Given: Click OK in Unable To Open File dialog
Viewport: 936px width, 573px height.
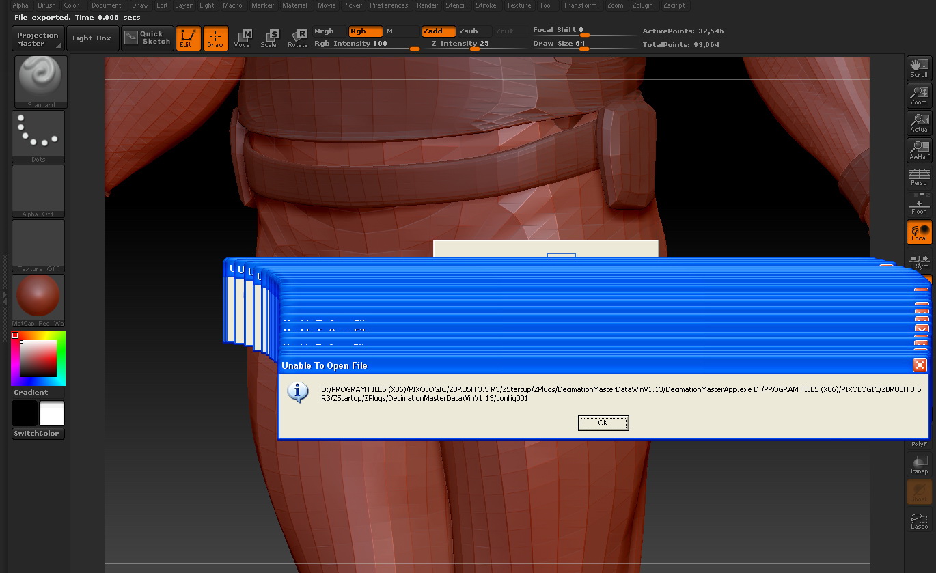Looking at the screenshot, I should 603,423.
